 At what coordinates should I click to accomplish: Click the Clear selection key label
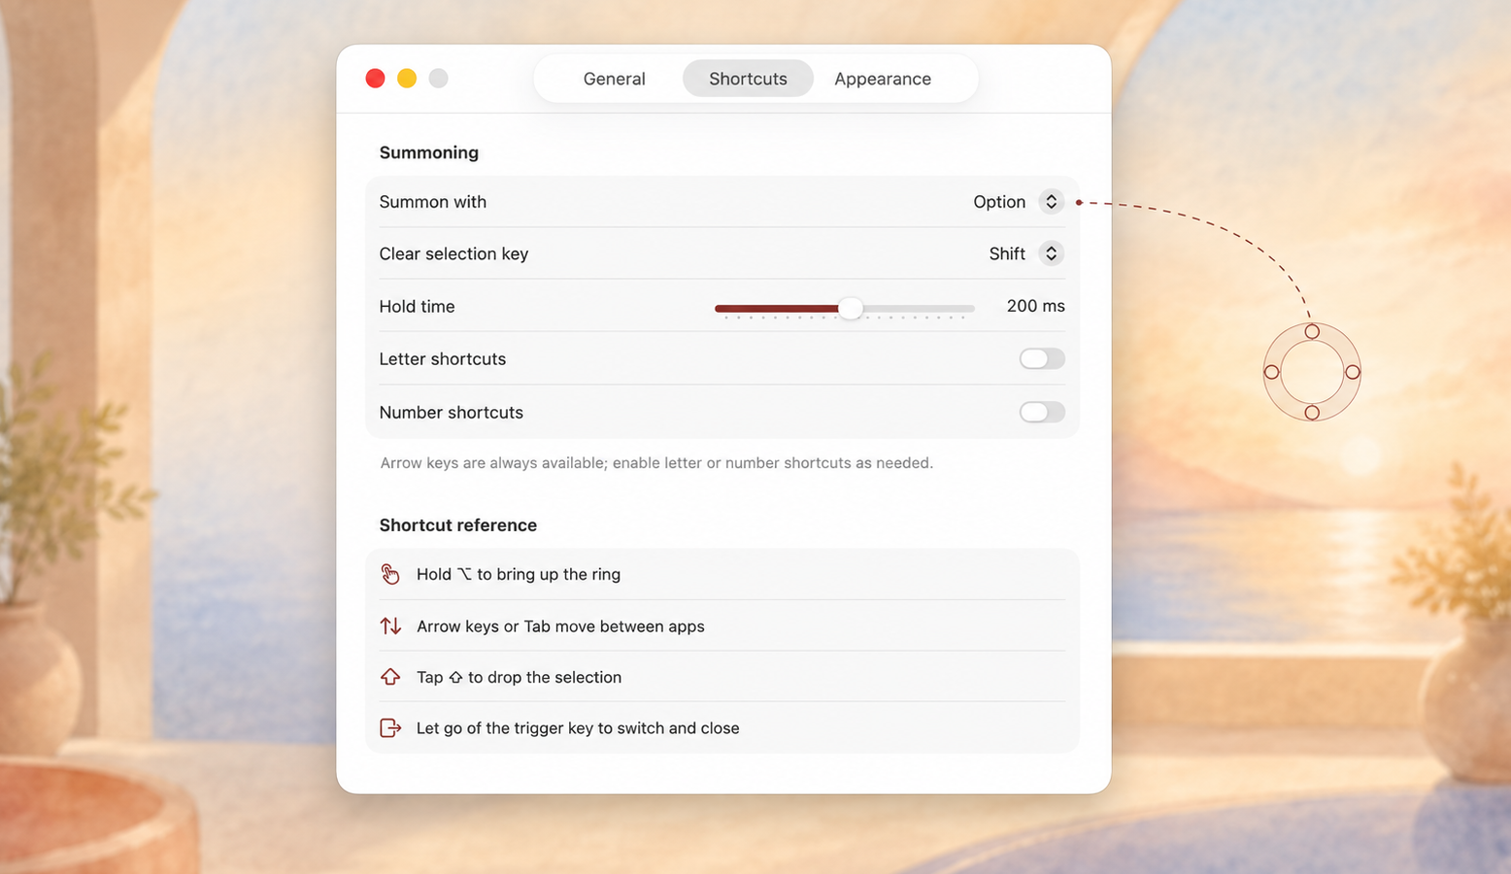coord(453,254)
